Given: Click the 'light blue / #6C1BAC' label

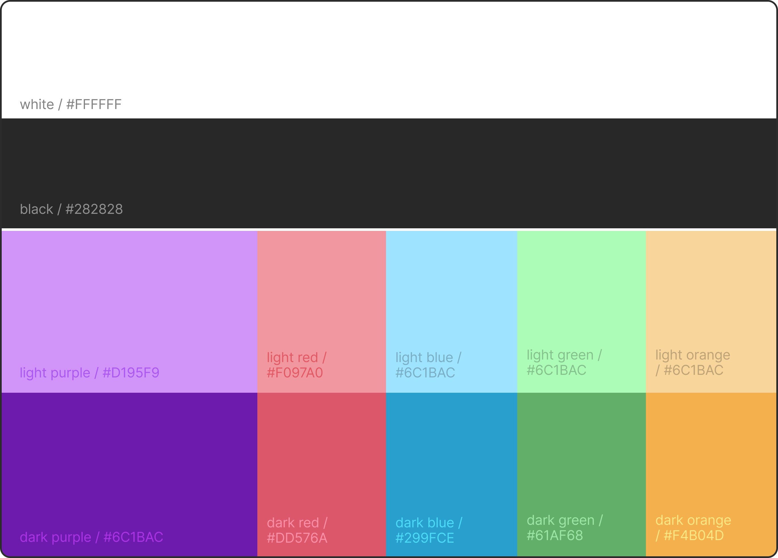Looking at the screenshot, I should click(x=428, y=365).
